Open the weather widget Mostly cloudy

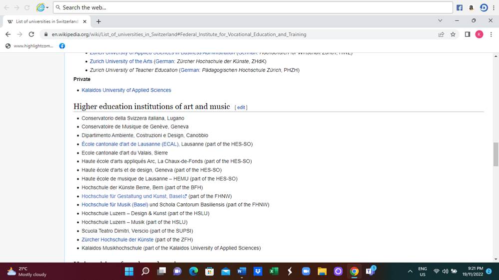[26, 272]
